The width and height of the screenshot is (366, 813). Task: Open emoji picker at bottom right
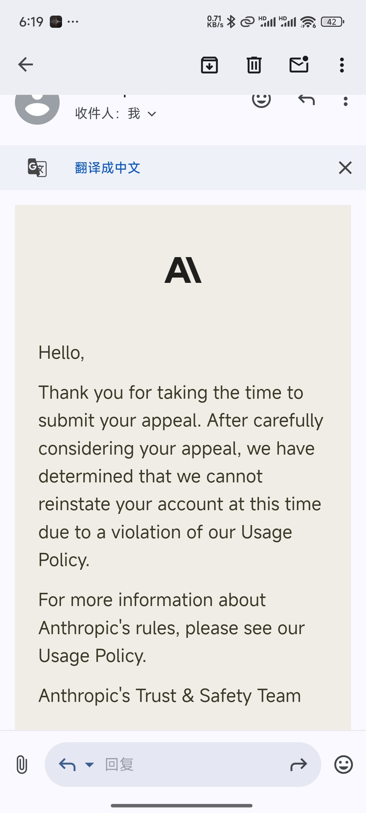click(x=344, y=765)
